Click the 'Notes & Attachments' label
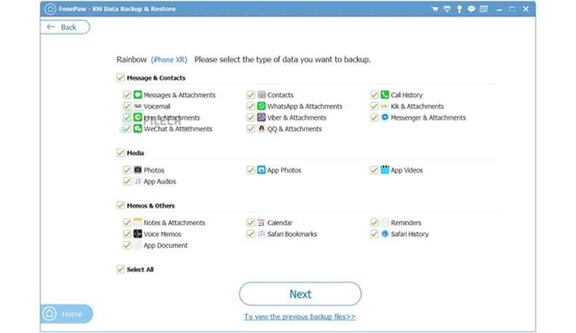This screenshot has width=576, height=333. pos(174,223)
